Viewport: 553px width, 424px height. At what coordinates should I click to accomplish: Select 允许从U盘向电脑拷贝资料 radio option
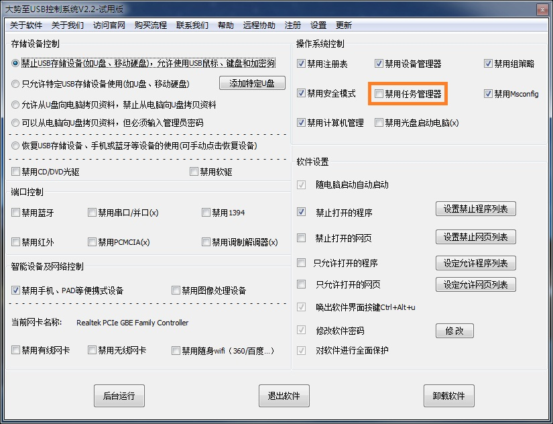click(x=15, y=105)
